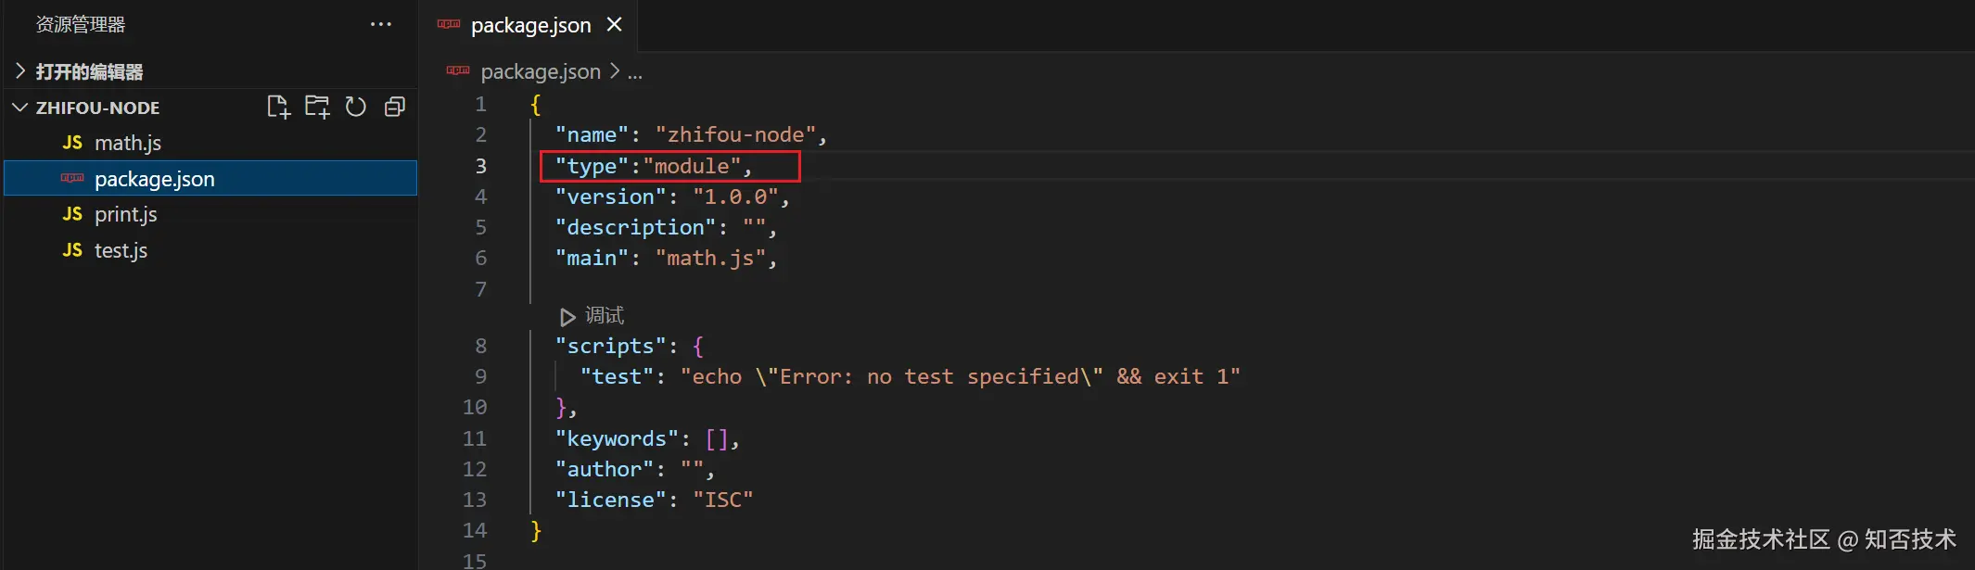Screen dimensions: 1975x570
Task: Open test.js in the explorer
Action: 121,250
